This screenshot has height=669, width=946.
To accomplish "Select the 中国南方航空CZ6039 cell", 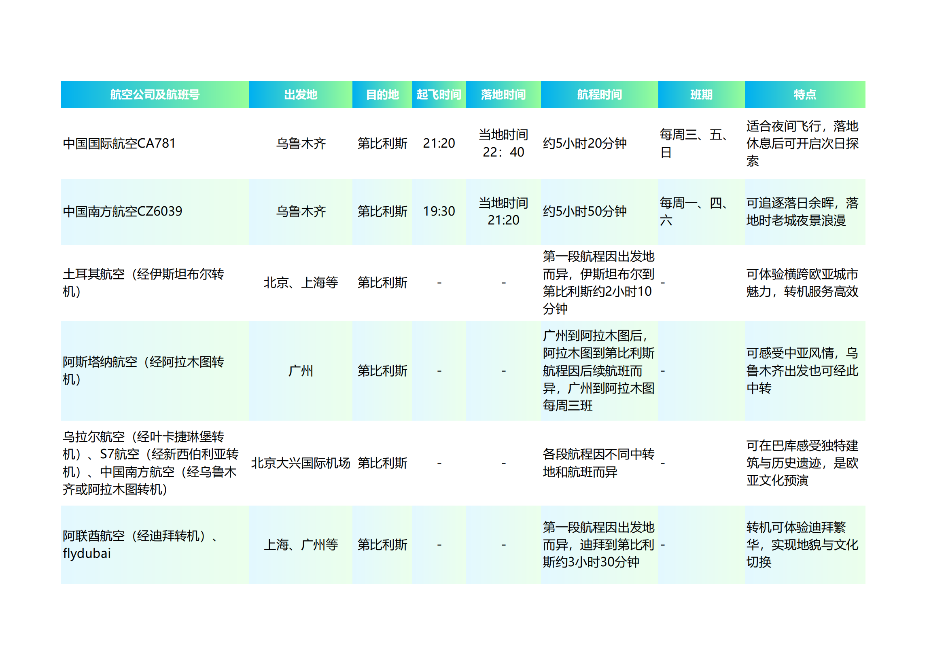I will 122,211.
